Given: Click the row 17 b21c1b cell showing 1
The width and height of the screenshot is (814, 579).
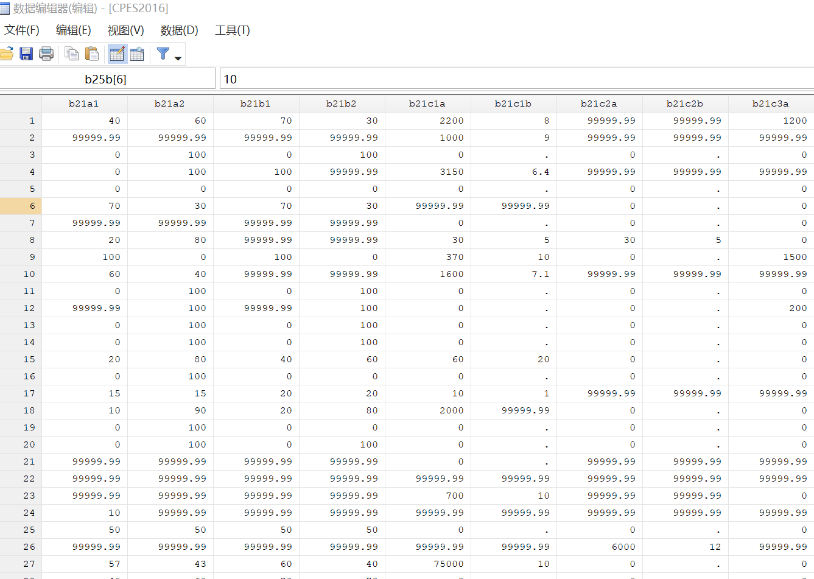Looking at the screenshot, I should (x=513, y=393).
